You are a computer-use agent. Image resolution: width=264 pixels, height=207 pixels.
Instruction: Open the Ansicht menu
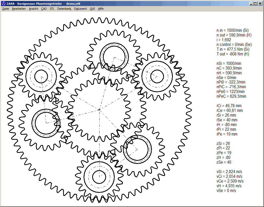point(34,9)
